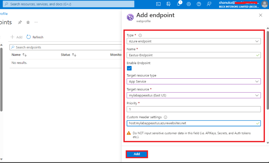269x163 pixels.
Task: Click the warning triangle icon
Action: pyautogui.click(x=129, y=133)
